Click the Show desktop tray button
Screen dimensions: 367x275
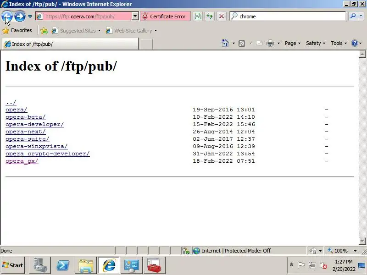pyautogui.click(x=362, y=265)
